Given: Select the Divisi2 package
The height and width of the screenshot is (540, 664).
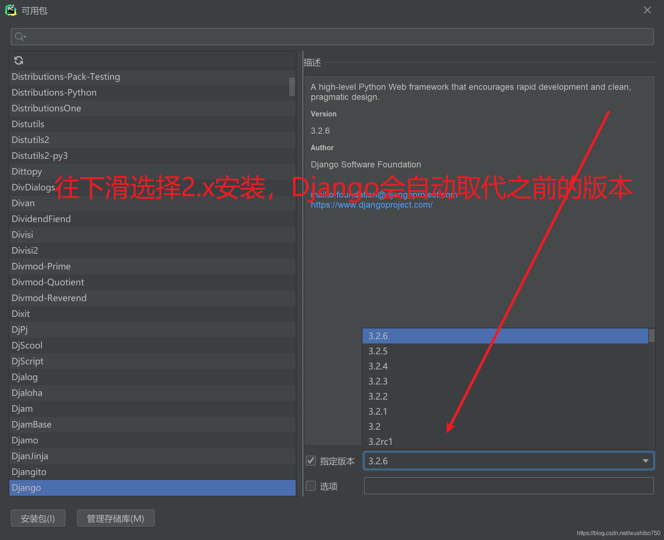Looking at the screenshot, I should pos(153,251).
